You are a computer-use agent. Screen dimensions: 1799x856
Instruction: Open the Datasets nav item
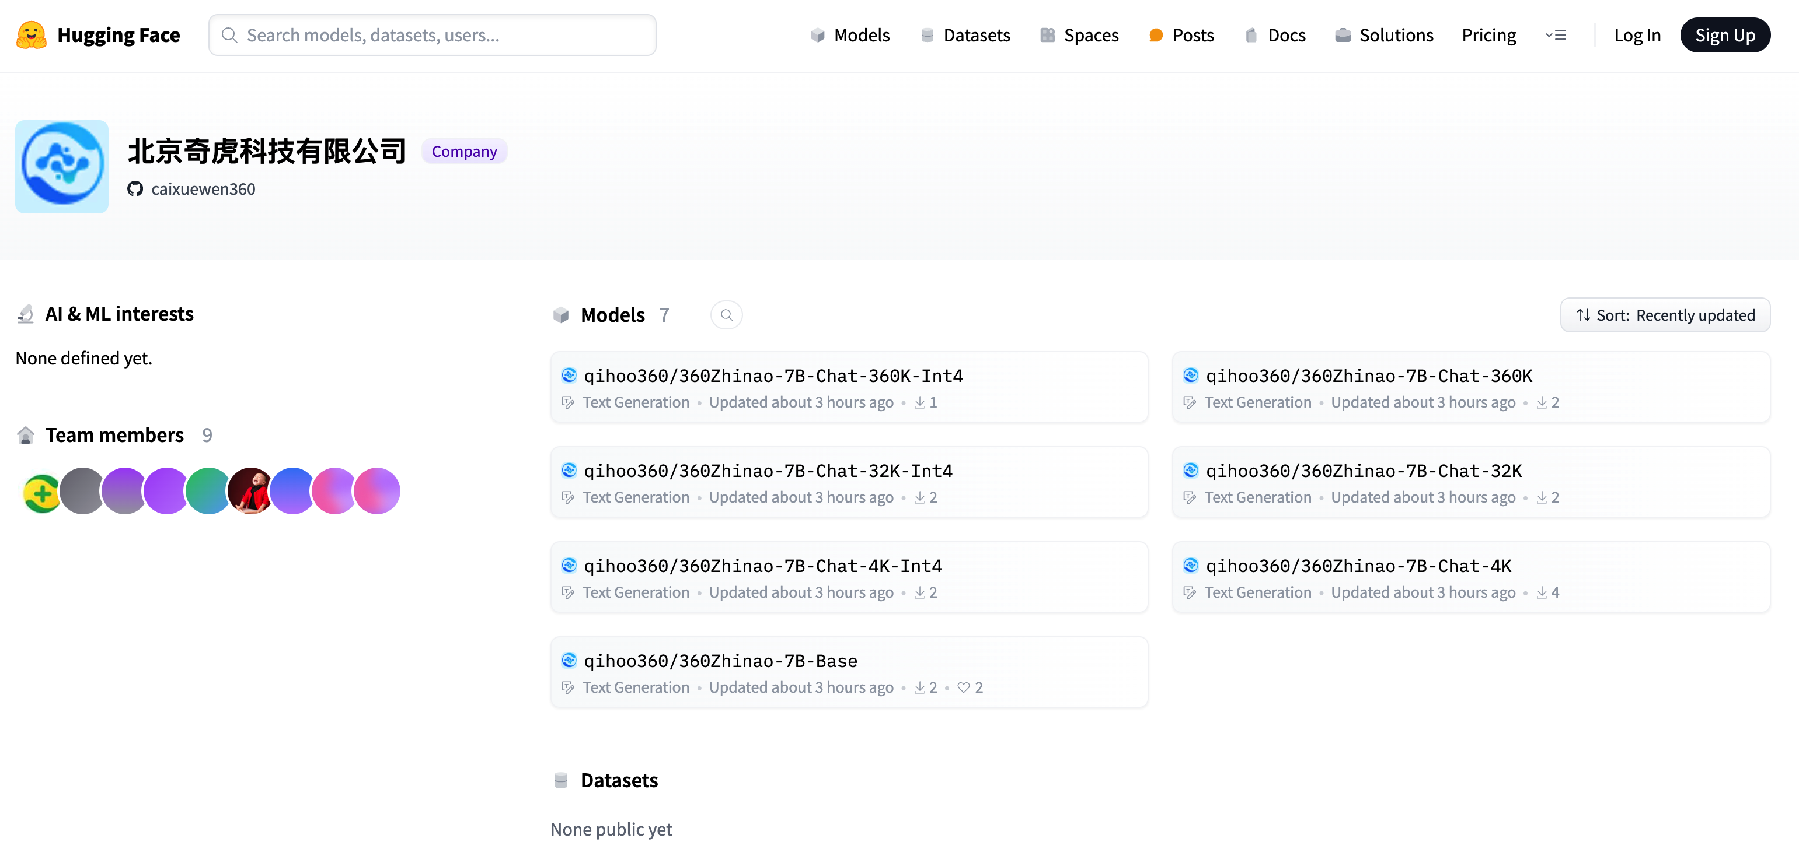pos(965,35)
